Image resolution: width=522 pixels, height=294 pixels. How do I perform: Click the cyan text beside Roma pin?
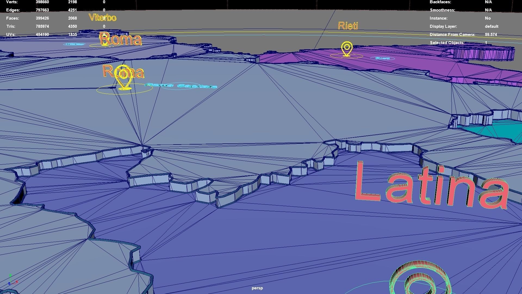(x=181, y=86)
